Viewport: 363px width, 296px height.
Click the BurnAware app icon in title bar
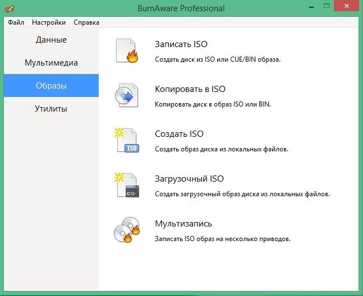[10, 8]
